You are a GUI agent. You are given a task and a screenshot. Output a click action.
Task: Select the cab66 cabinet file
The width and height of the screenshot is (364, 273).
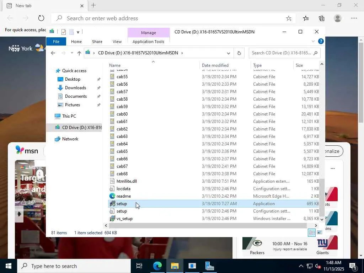214,159
